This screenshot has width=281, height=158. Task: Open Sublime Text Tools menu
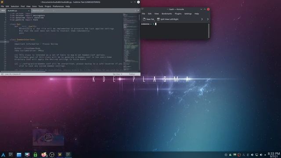coord(41,6)
